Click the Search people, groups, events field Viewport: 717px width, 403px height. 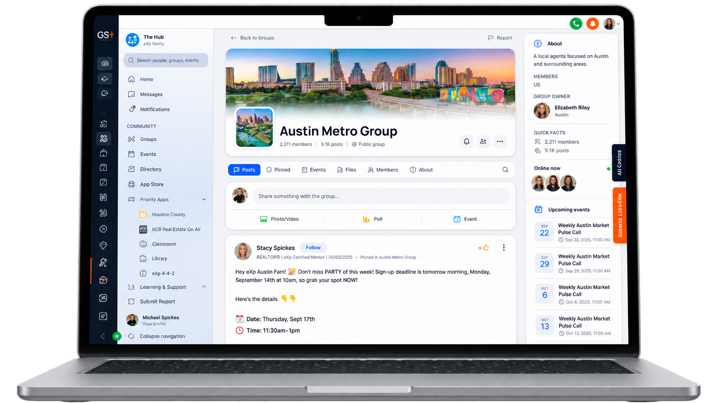tap(166, 60)
